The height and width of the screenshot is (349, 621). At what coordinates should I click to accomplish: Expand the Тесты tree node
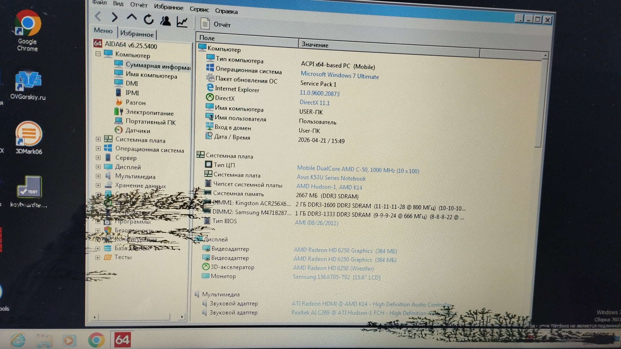tap(98, 258)
